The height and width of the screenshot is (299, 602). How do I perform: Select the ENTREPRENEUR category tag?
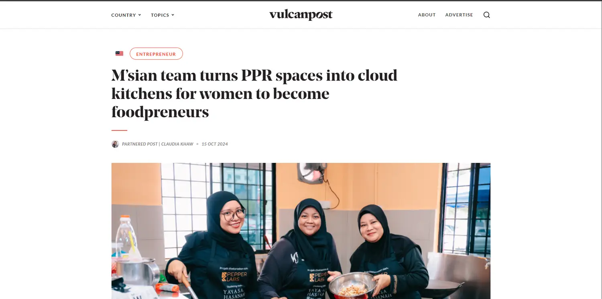click(156, 54)
